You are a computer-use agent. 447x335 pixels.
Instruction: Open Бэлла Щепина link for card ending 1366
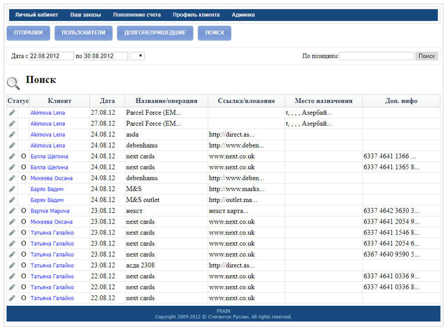(49, 156)
